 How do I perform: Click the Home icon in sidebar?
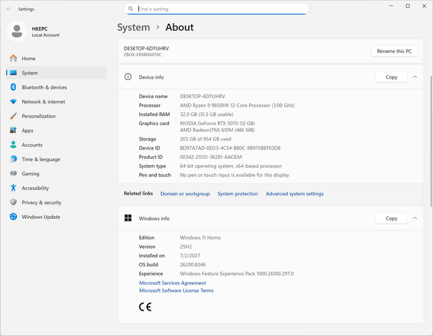point(14,58)
